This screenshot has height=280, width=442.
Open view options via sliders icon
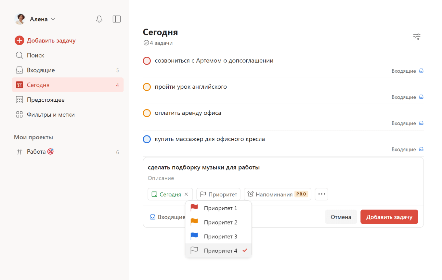pyautogui.click(x=417, y=37)
